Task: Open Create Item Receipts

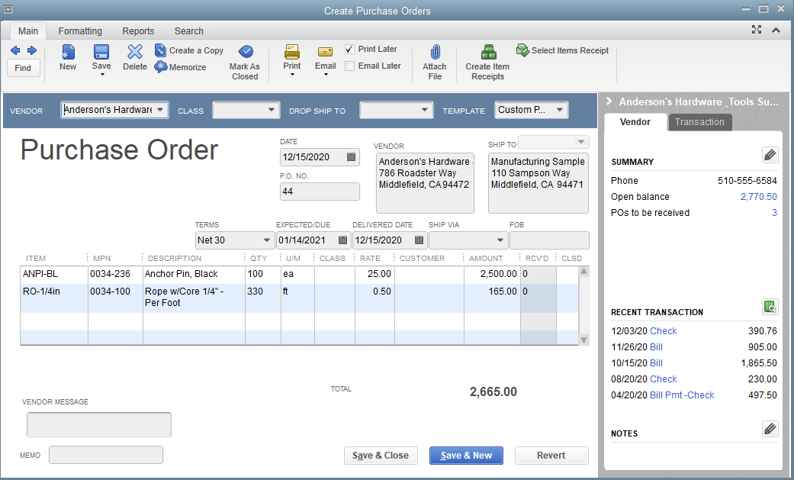Action: pos(487,52)
